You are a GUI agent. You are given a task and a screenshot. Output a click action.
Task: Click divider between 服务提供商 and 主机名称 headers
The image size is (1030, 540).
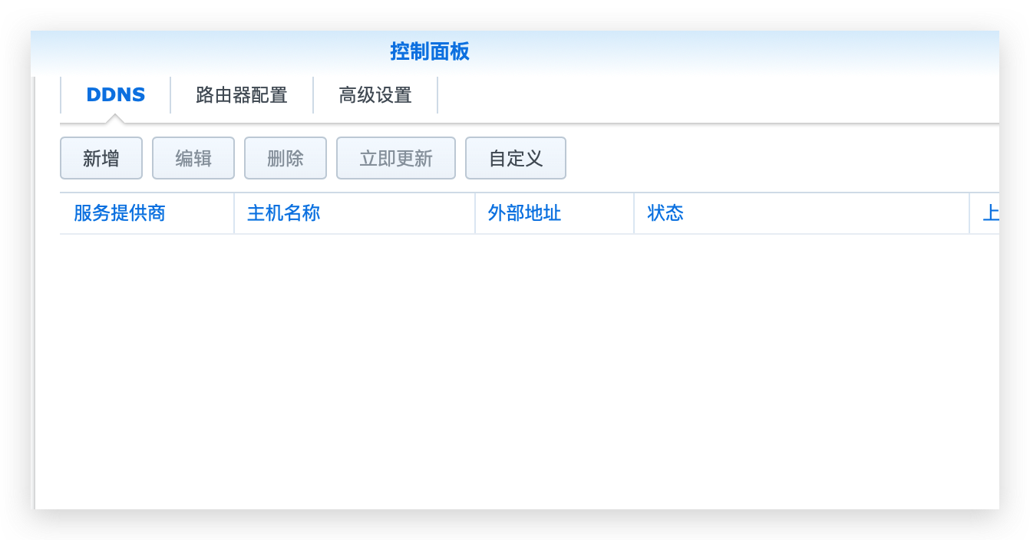234,213
